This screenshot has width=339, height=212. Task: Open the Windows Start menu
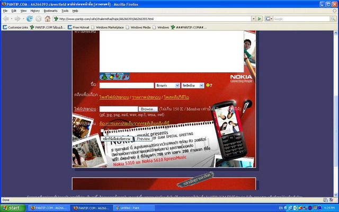point(13,208)
